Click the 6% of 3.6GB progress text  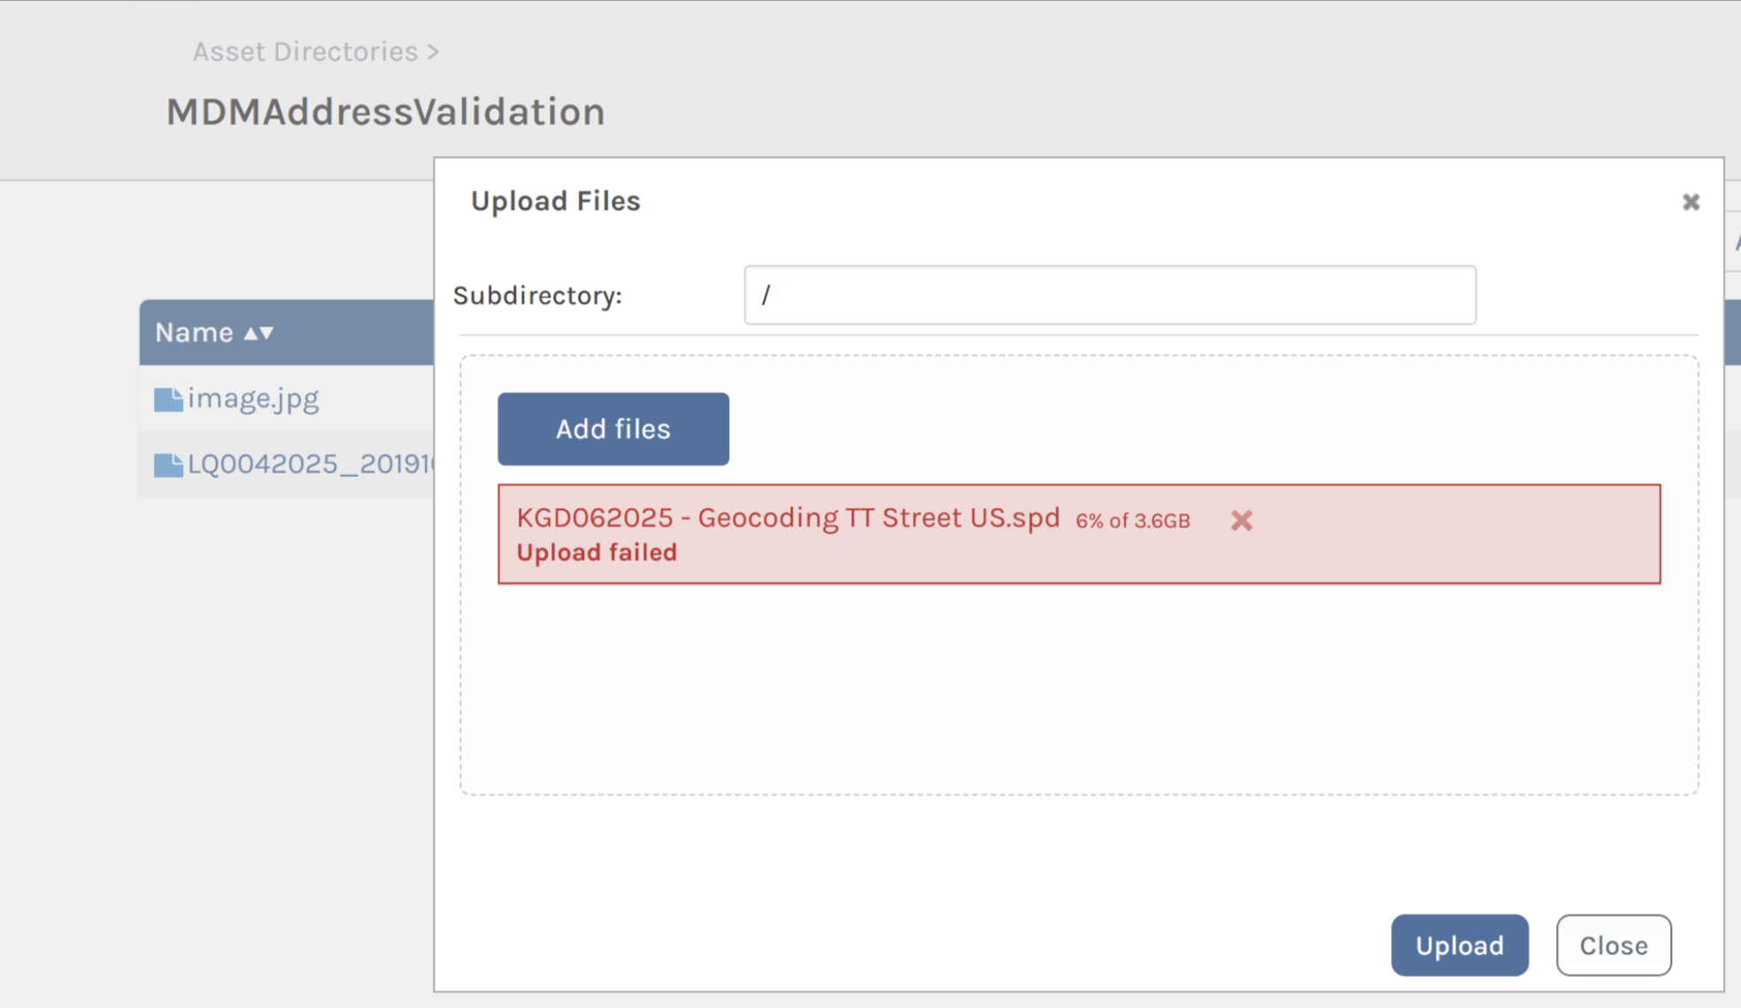coord(1132,521)
